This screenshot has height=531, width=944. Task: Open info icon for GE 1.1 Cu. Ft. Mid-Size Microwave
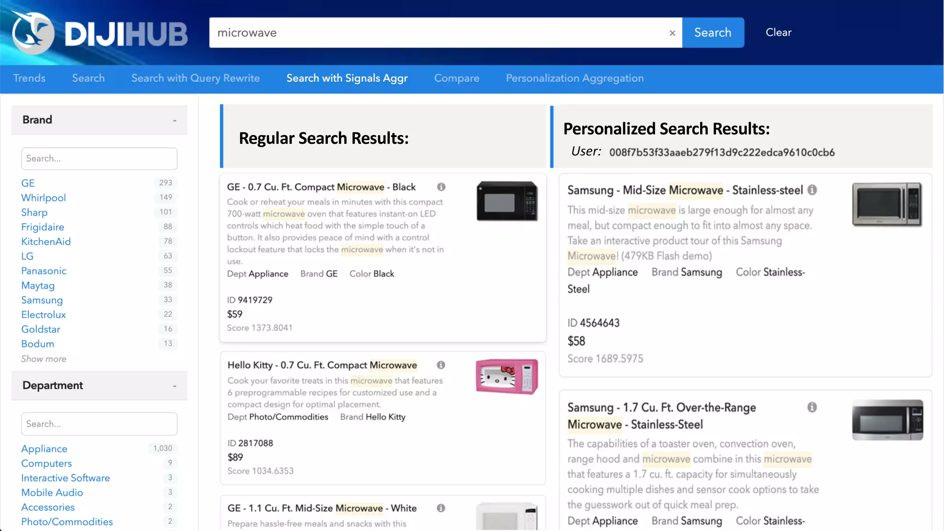(441, 508)
